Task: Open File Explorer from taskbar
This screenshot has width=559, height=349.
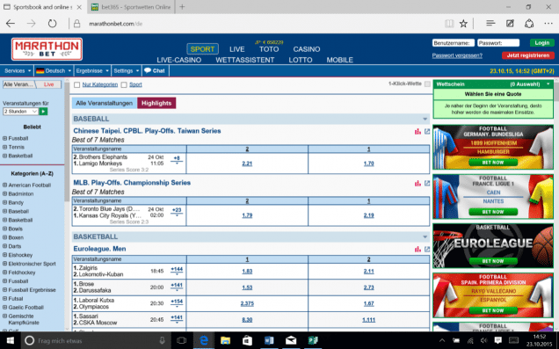Action: coord(225,340)
